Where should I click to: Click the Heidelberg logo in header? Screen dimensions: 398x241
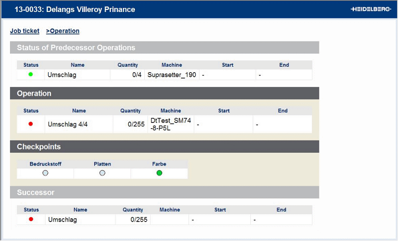[x=370, y=9]
